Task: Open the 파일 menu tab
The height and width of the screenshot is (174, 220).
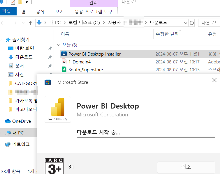Action: click(x=8, y=11)
